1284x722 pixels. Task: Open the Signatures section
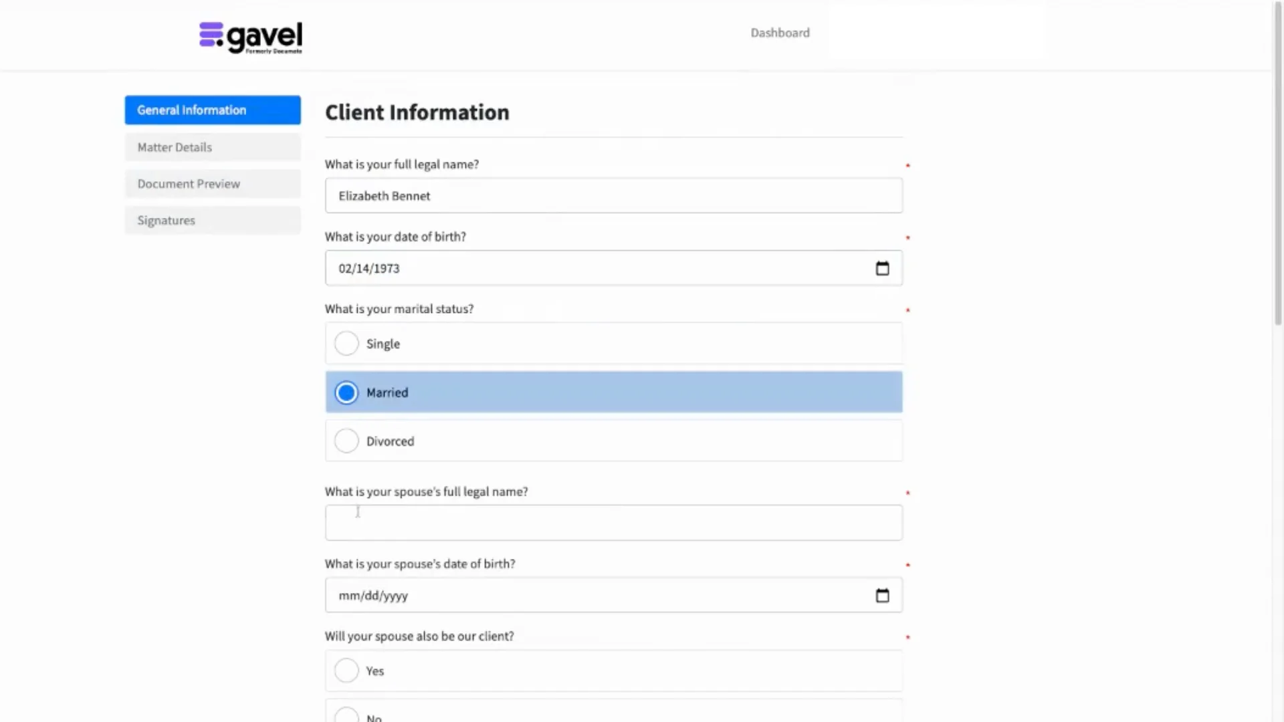pos(212,221)
